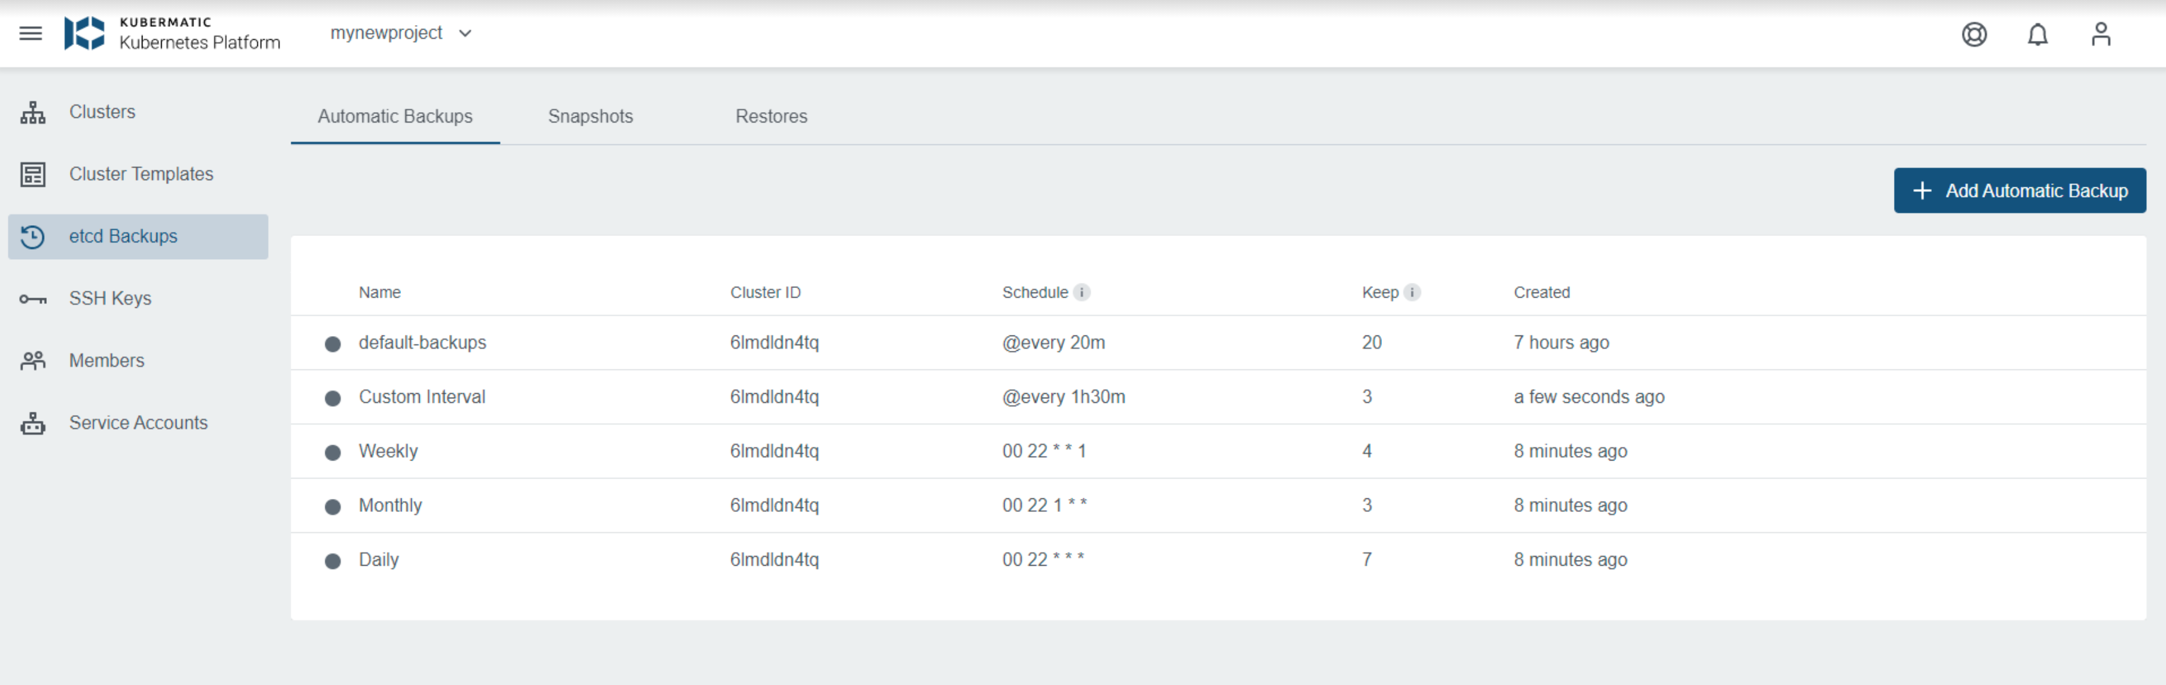This screenshot has height=685, width=2166.
Task: Select the Clusters sidebar icon
Action: click(33, 111)
